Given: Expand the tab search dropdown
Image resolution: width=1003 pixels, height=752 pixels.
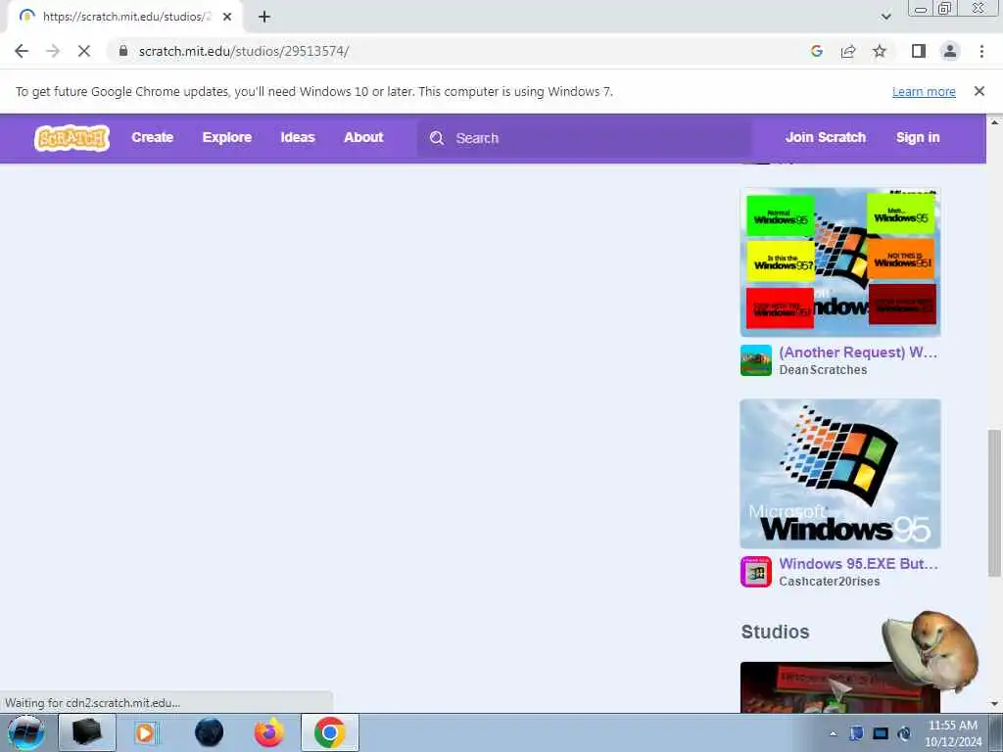Looking at the screenshot, I should coord(885,17).
